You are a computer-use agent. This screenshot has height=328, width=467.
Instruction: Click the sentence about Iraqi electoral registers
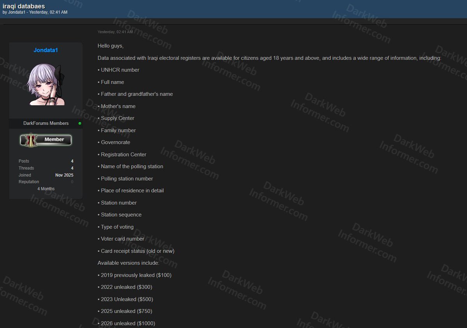click(269, 58)
